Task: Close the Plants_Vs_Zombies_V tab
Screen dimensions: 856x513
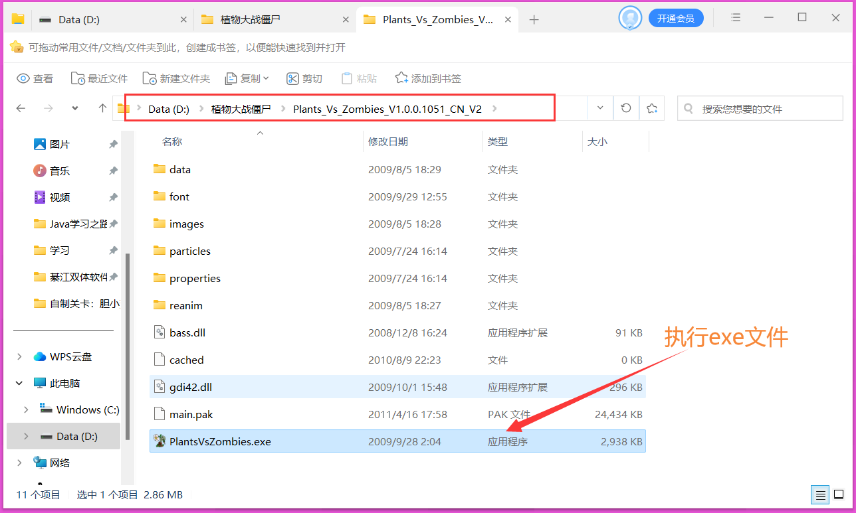Action: click(508, 20)
